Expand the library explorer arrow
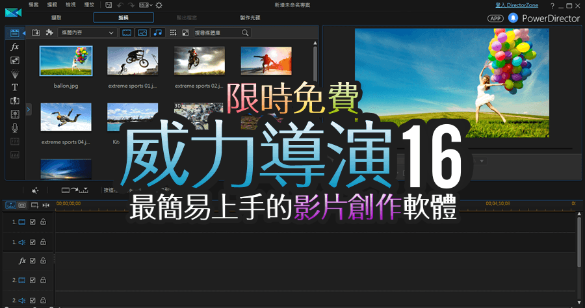The image size is (585, 308). click(29, 109)
